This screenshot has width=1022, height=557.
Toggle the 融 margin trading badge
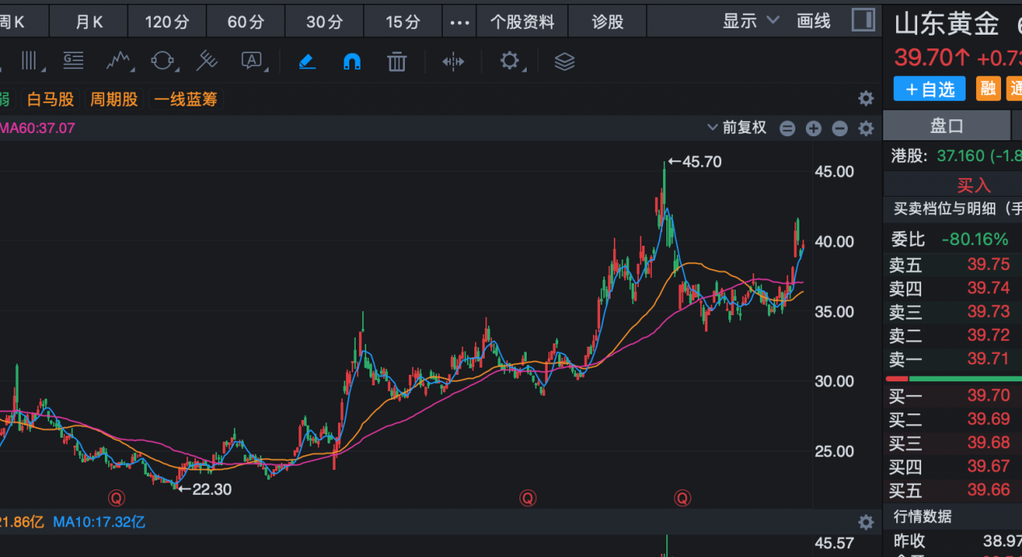pyautogui.click(x=988, y=89)
